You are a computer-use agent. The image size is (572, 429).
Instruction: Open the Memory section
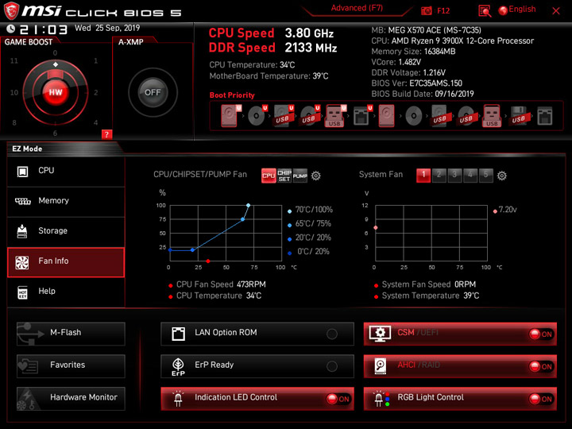point(66,201)
